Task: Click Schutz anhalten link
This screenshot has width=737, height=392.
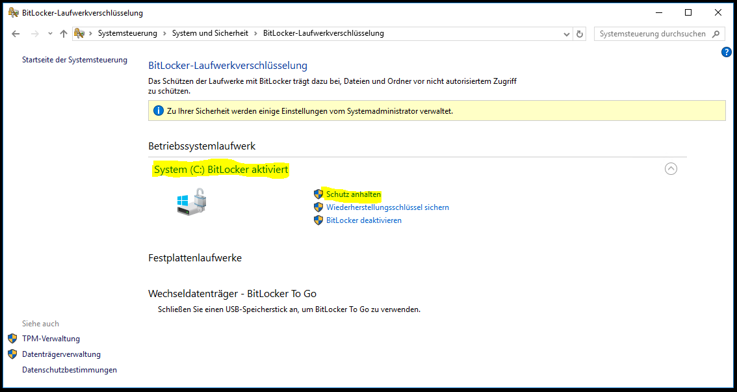Action: (x=354, y=194)
